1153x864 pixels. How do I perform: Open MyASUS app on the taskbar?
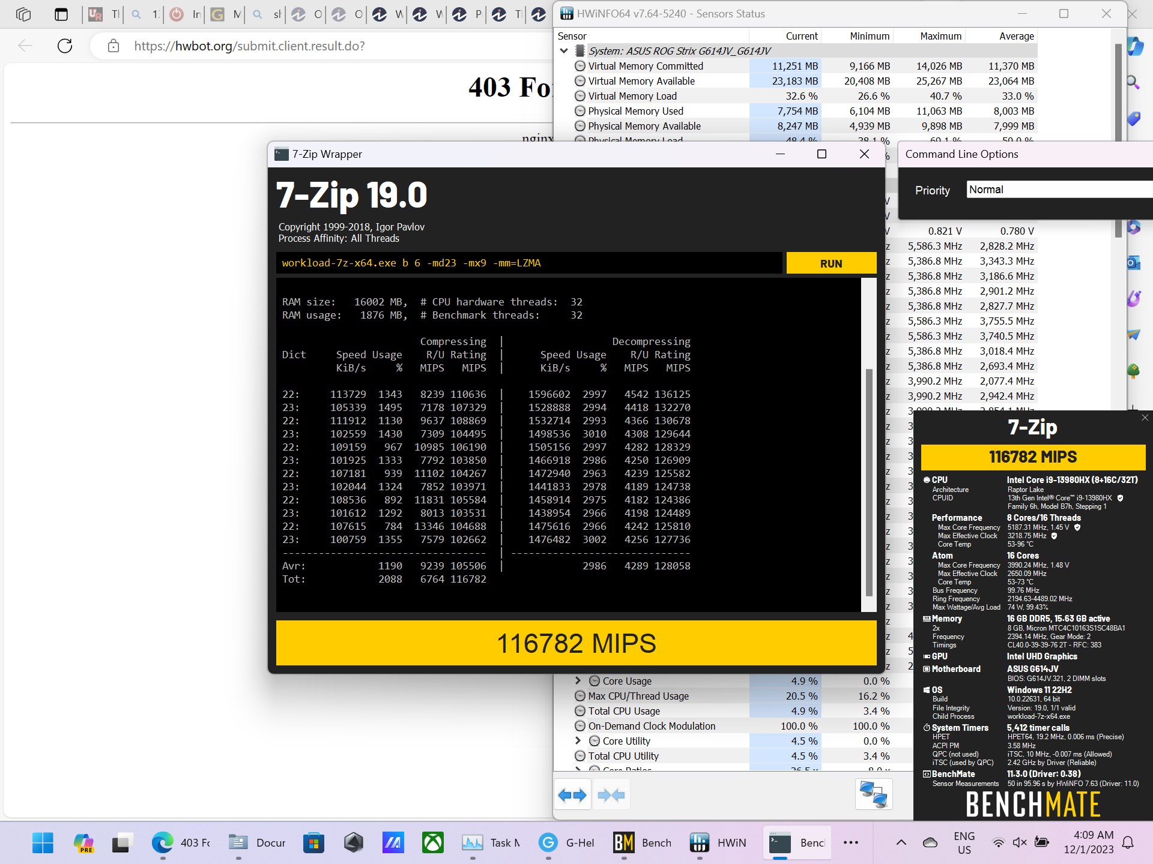pyautogui.click(x=393, y=843)
